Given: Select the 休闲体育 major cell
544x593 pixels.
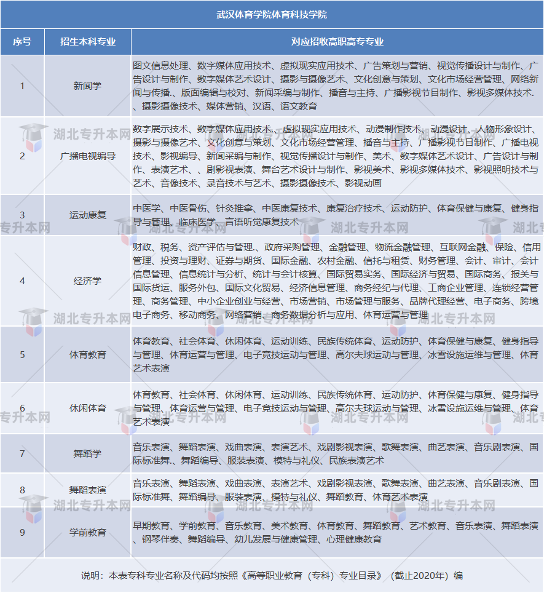Looking at the screenshot, I should [x=88, y=408].
